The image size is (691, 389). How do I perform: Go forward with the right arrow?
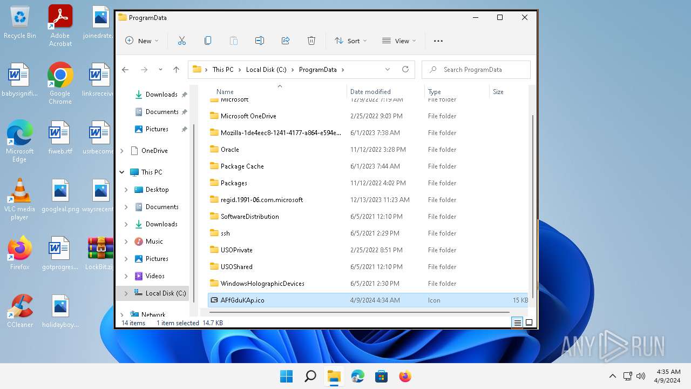click(144, 70)
